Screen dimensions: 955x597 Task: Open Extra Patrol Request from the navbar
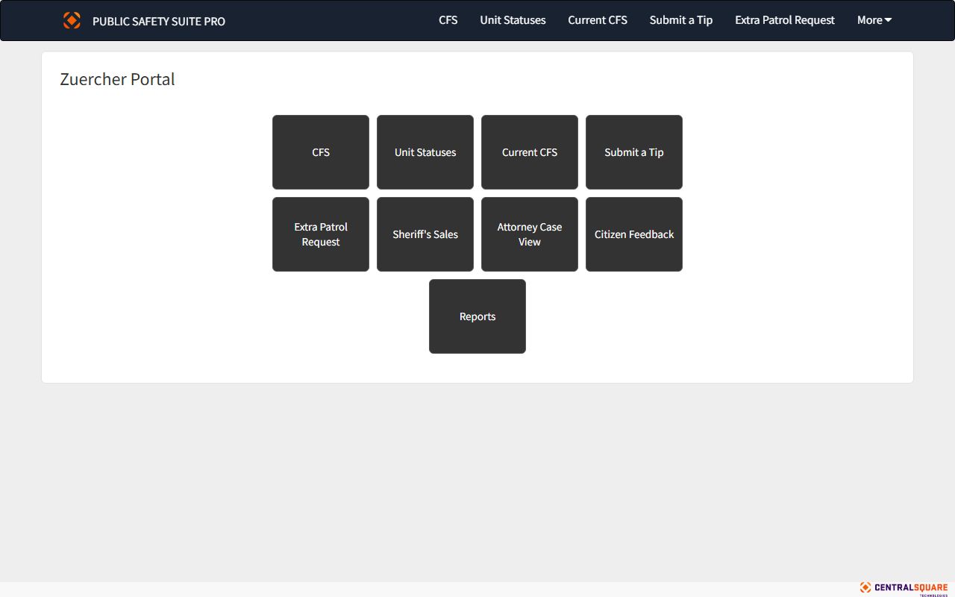point(785,20)
